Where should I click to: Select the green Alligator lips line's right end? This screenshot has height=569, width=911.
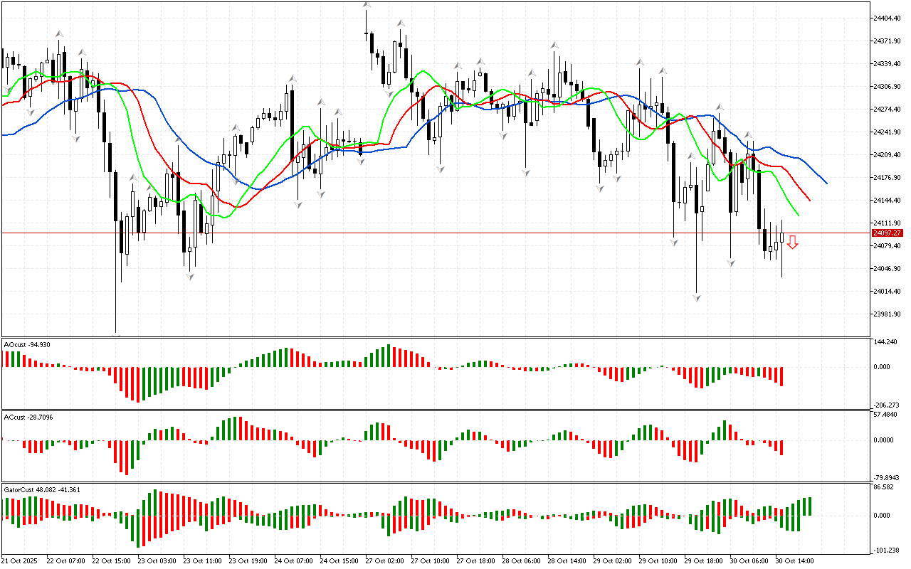click(x=798, y=214)
